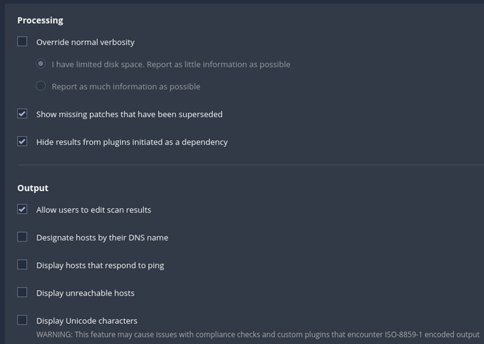Enable the Override normal verbosity checkbox
484x344 pixels.
coord(22,41)
